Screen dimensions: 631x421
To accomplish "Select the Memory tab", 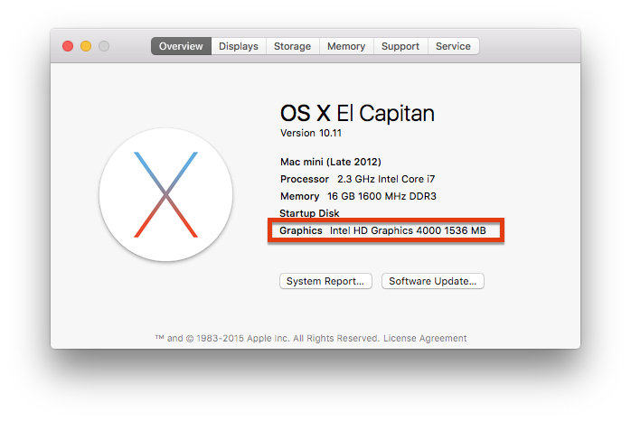I will 346,46.
